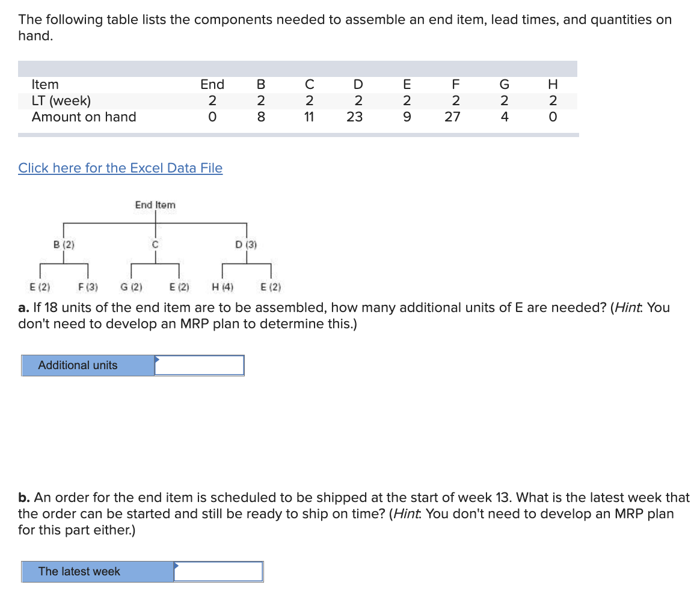Viewport: 700px width, 594px height.
Task: Click the LT (week) row label
Action: click(61, 100)
